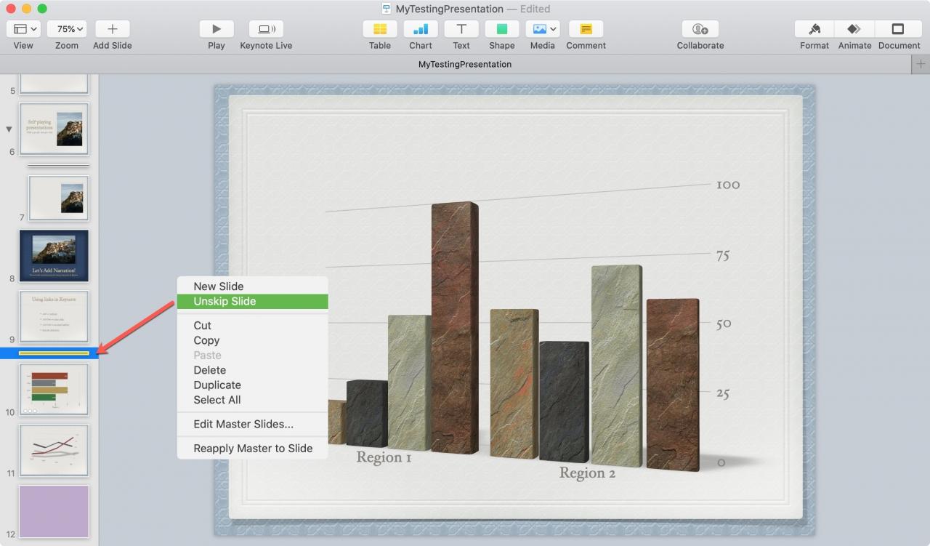Collapse the slide 6 group triangle
Viewport: 930px width, 546px height.
[9, 129]
